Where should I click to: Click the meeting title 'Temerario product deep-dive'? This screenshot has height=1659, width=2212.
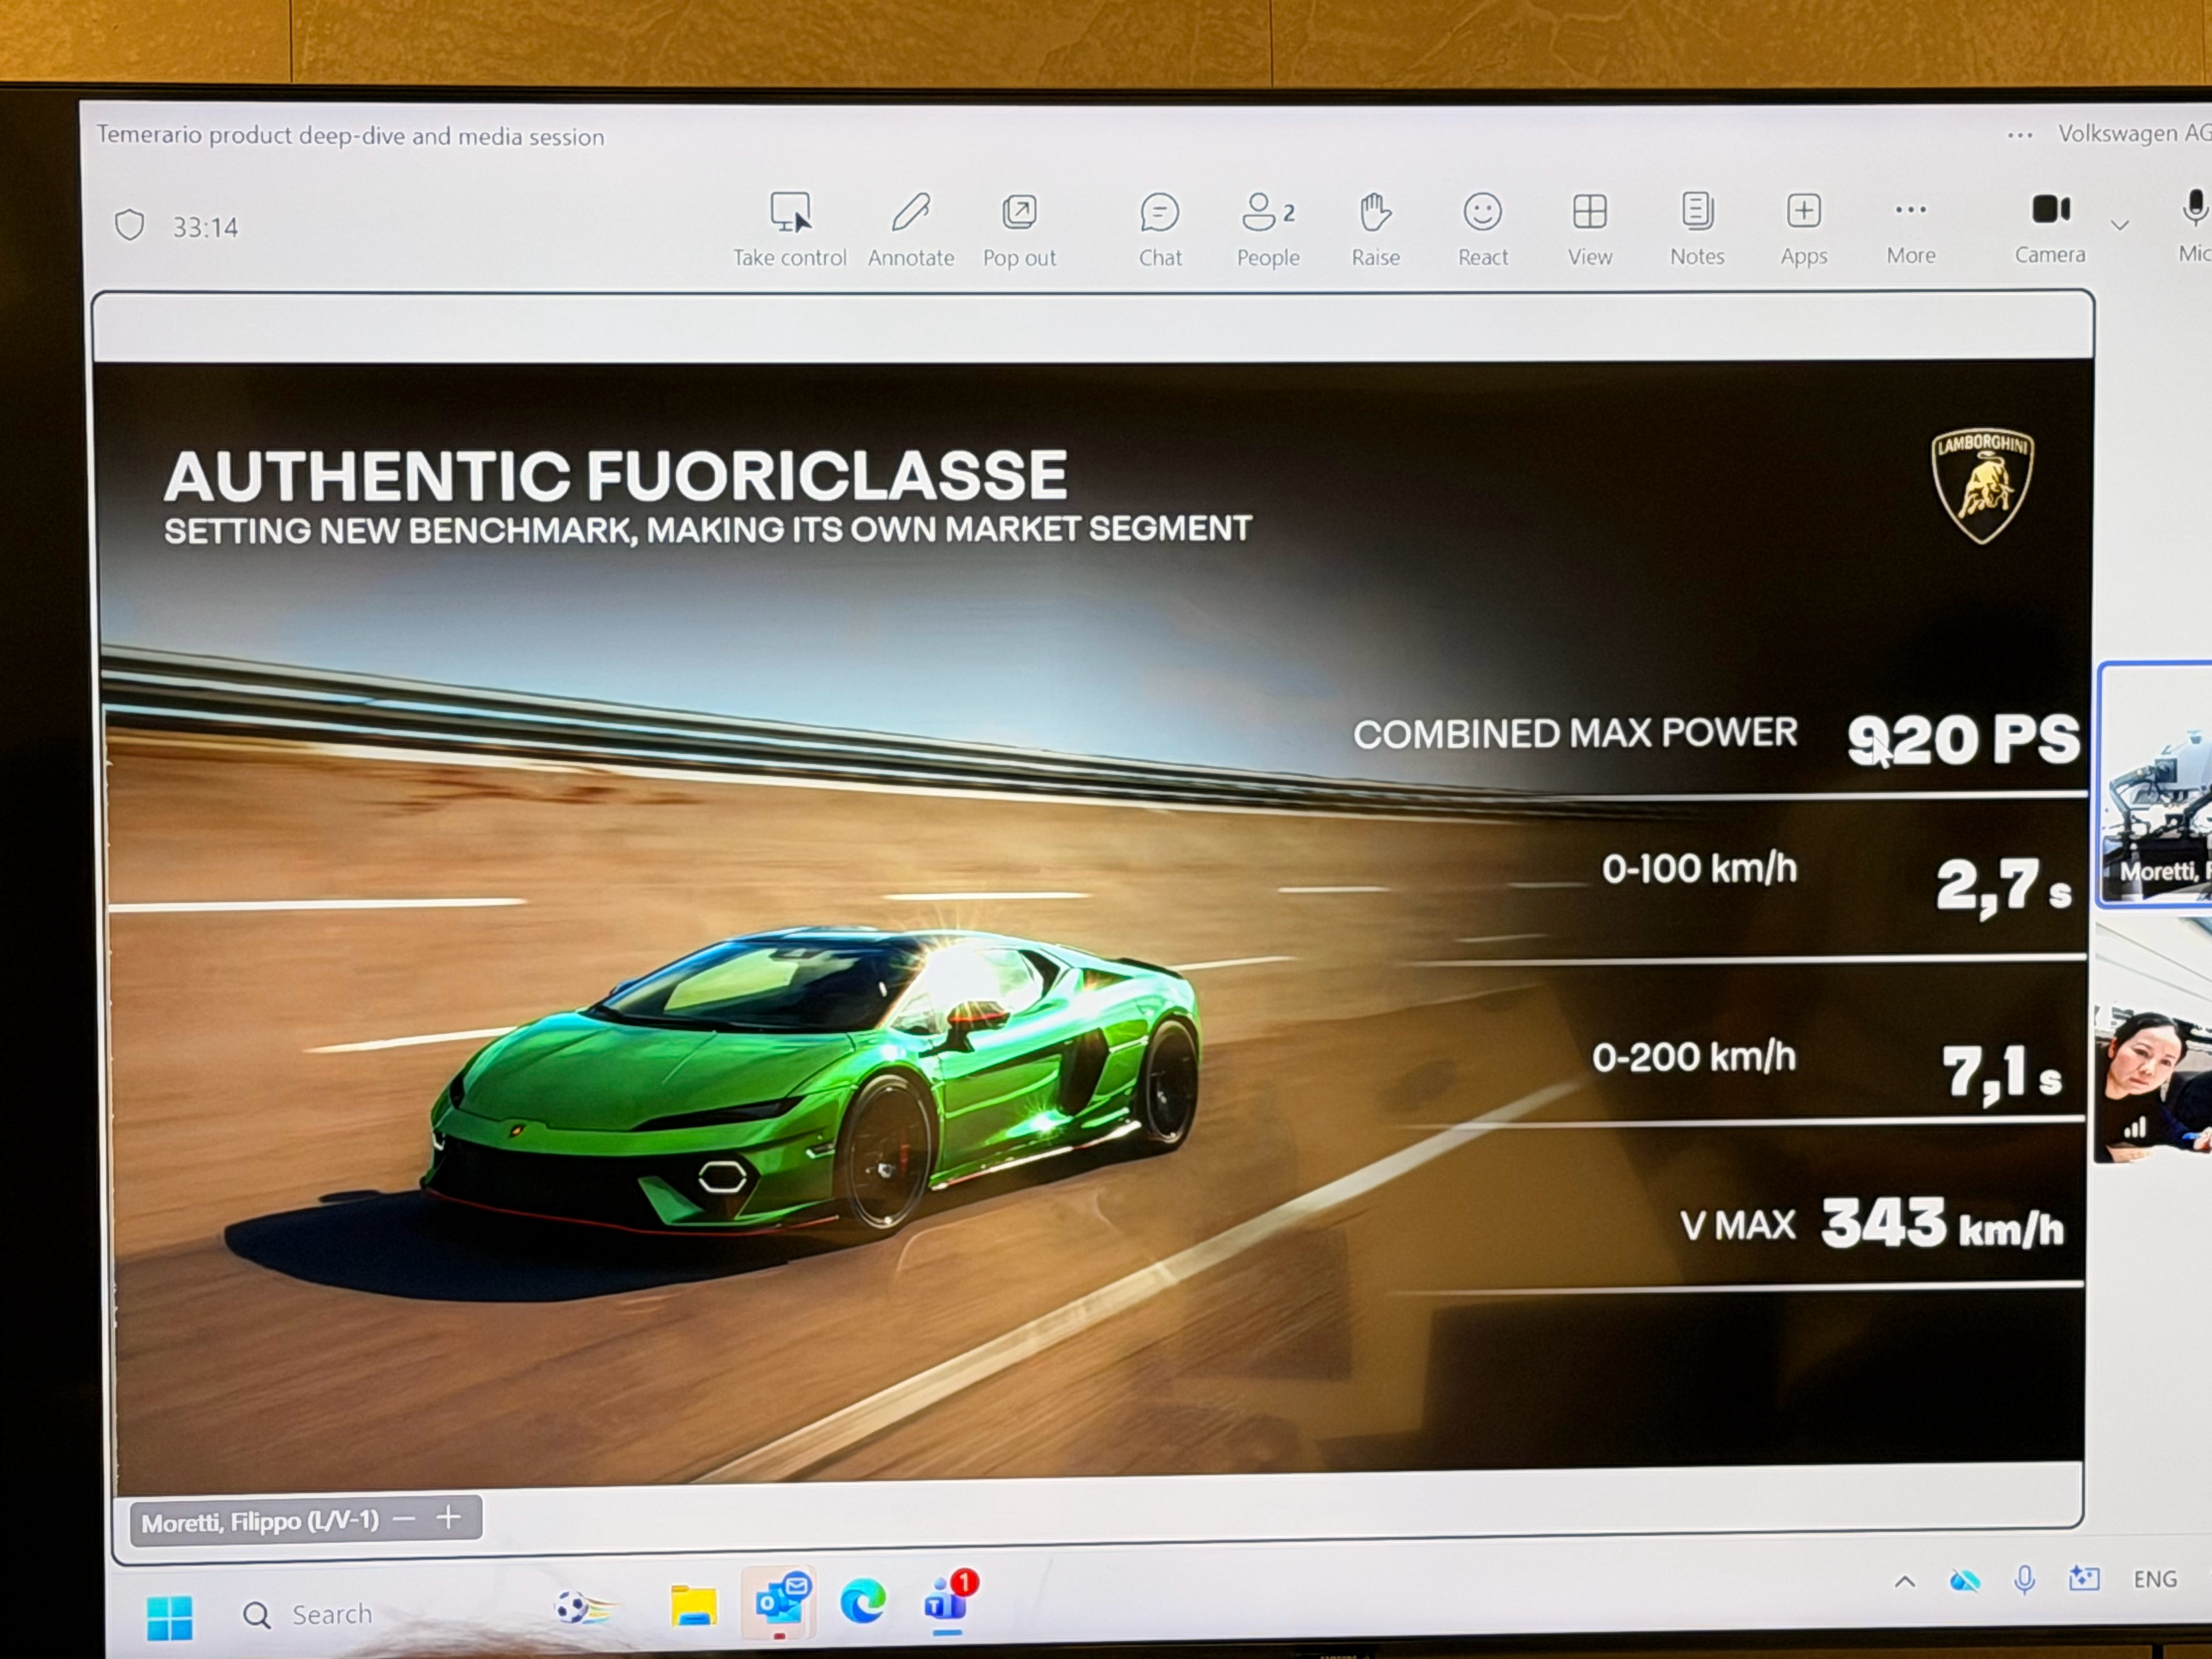(x=350, y=136)
